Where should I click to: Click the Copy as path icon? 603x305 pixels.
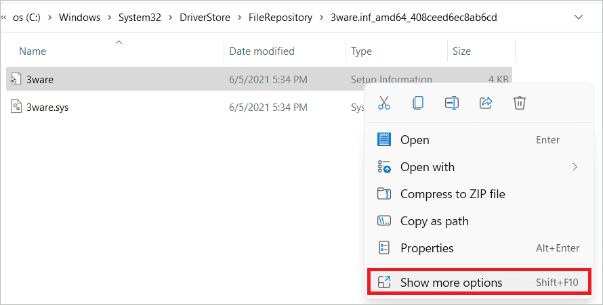(x=384, y=221)
